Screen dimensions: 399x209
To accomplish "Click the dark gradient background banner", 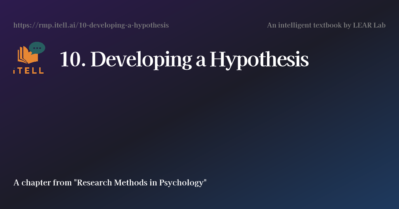I will [x=199, y=126].
